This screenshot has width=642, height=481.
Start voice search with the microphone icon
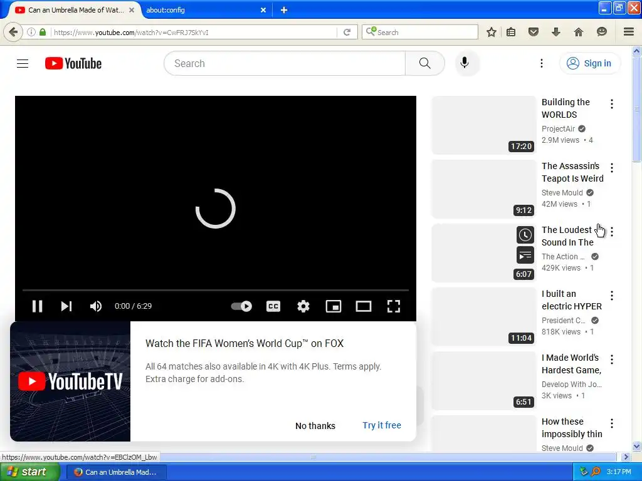[x=465, y=63]
